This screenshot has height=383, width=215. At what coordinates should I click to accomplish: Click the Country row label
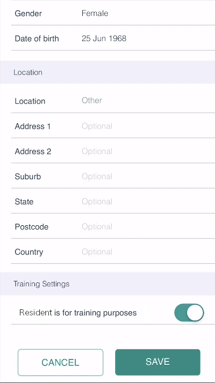coord(29,252)
